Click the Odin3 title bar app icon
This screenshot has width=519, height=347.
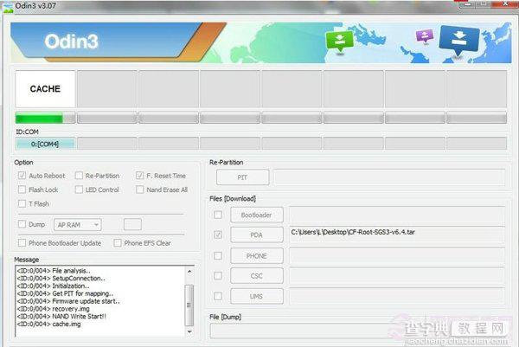pos(7,7)
